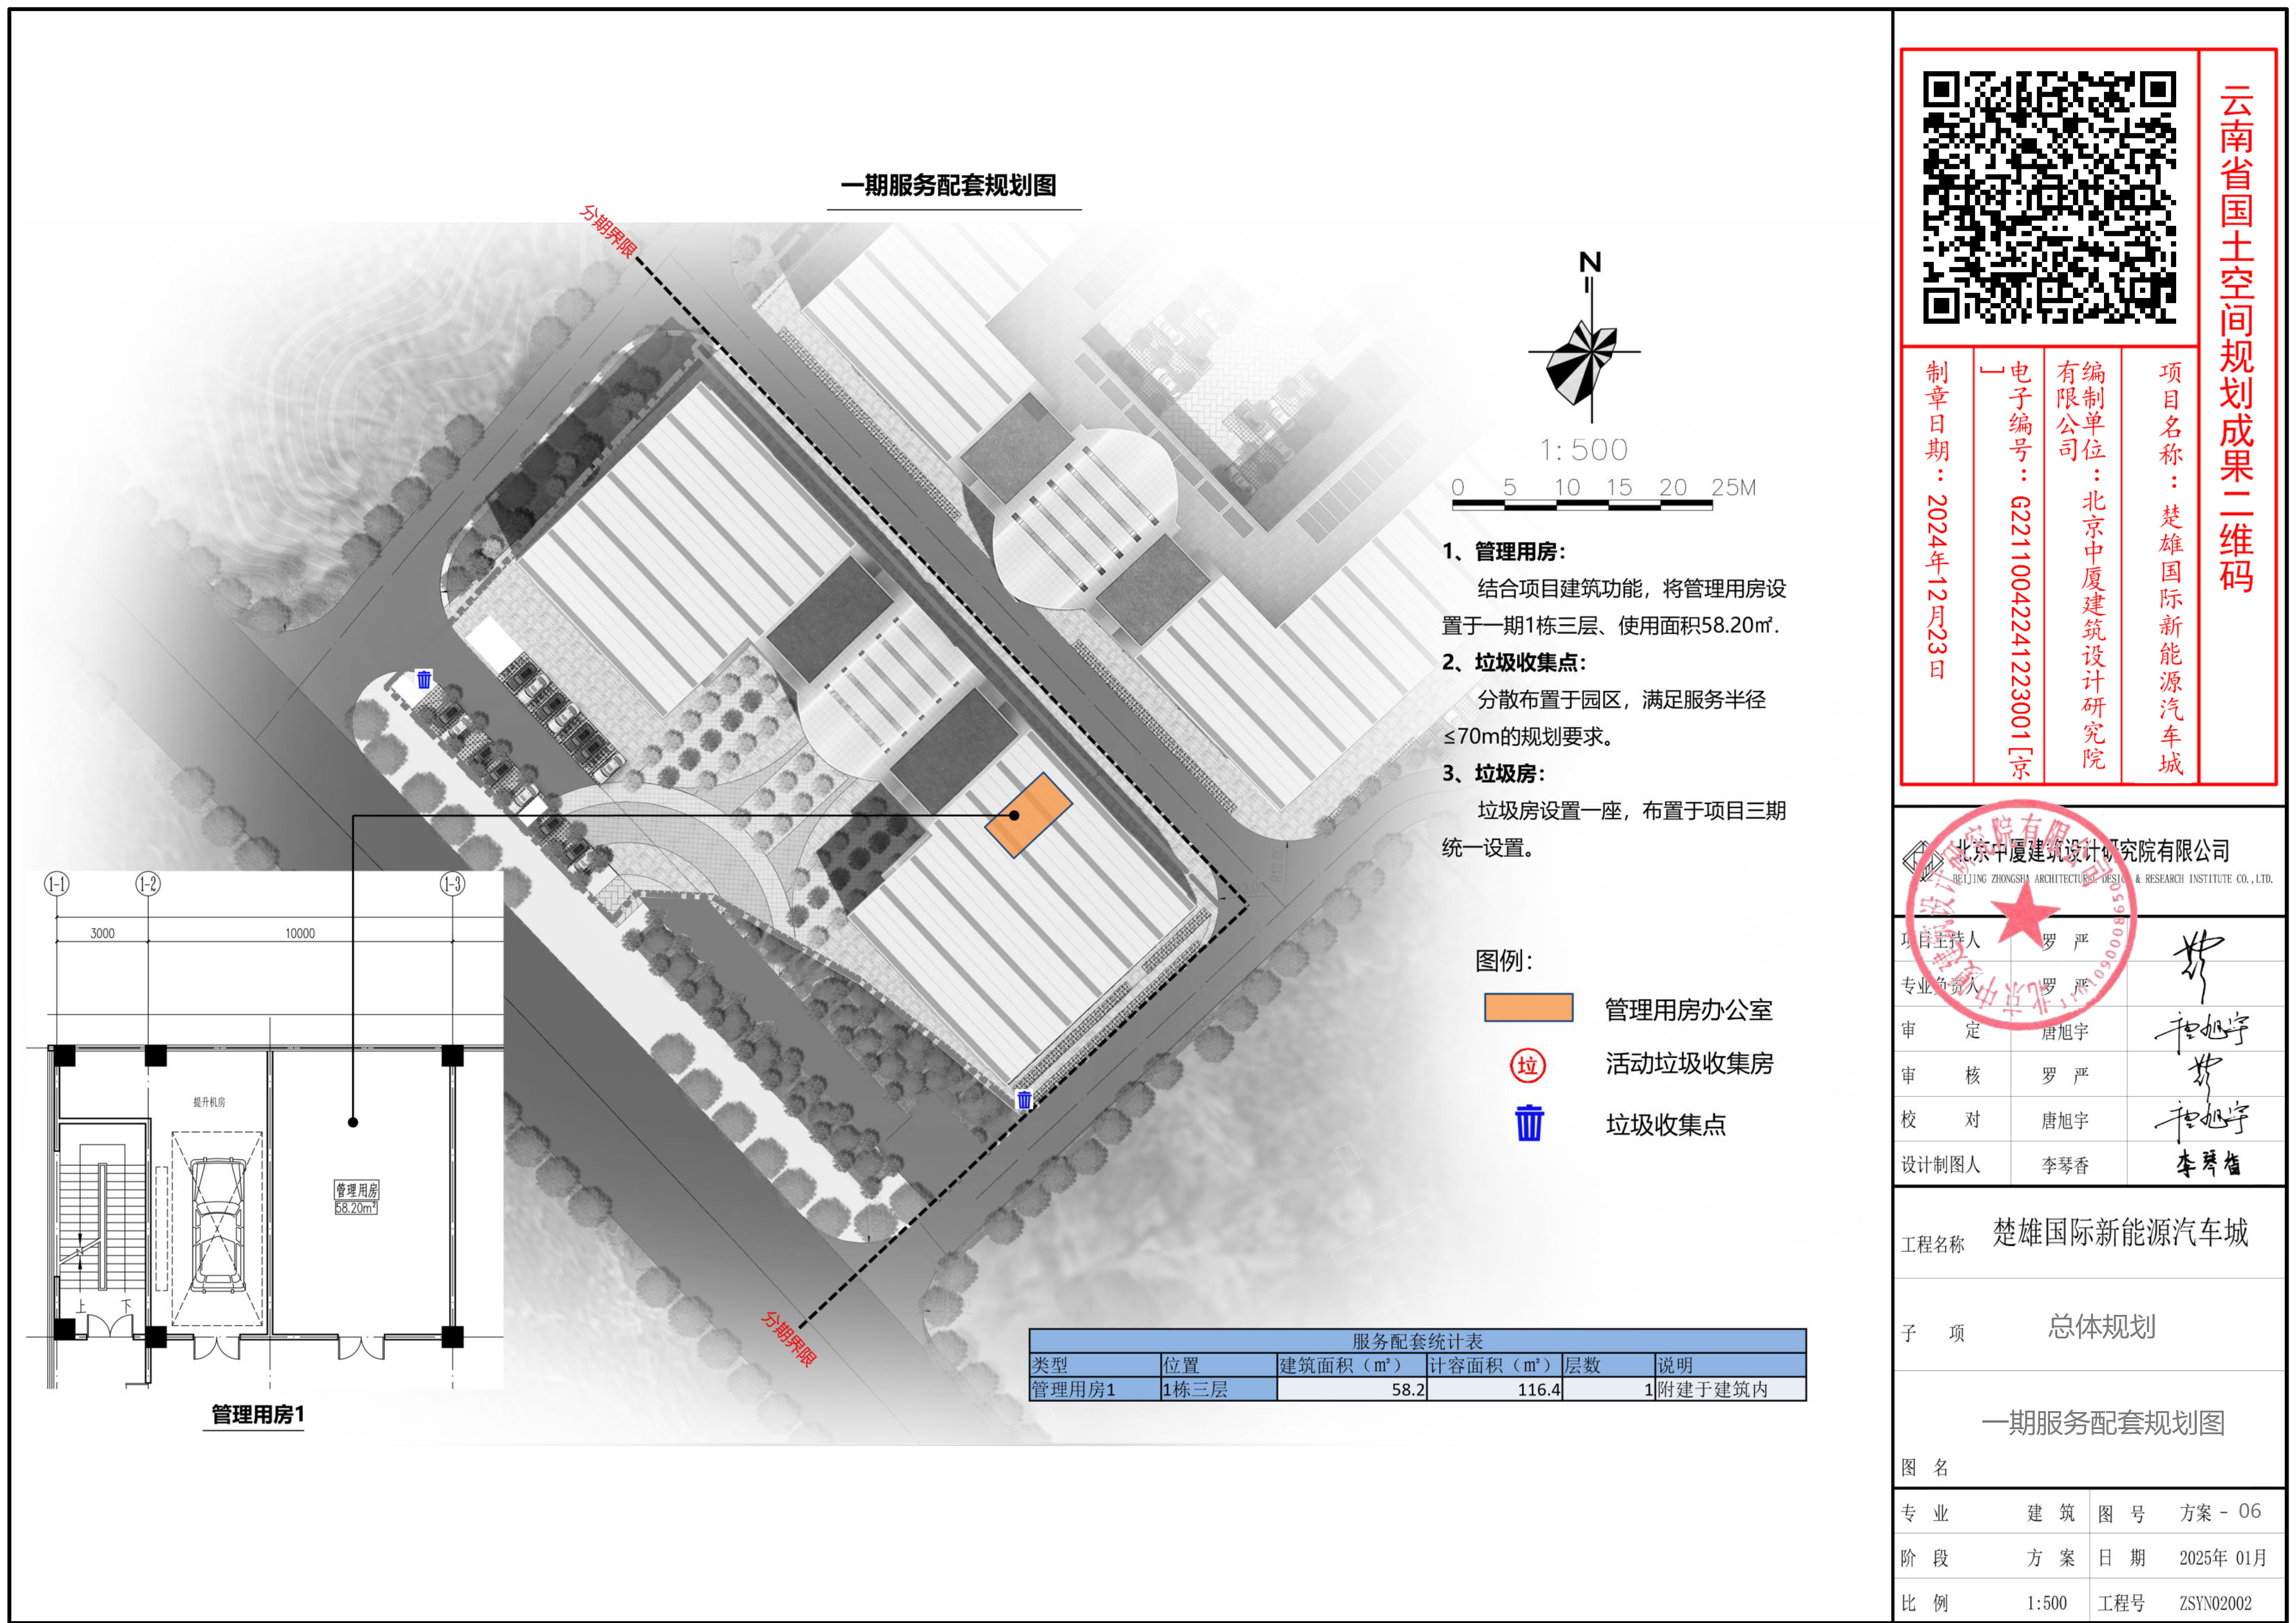The image size is (2296, 1623).
Task: Click the red 分期界限 label below the site plan
Action: 788,1339
